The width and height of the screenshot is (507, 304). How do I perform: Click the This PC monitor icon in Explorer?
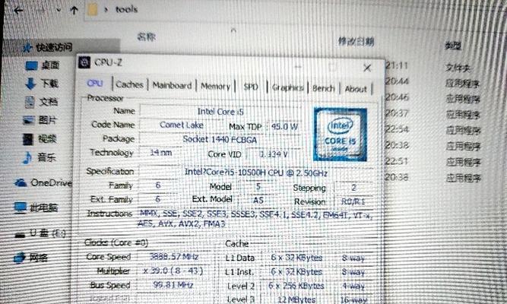[x=20, y=207]
